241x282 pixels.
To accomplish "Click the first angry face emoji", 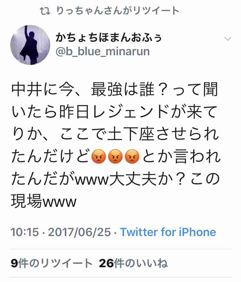I will coord(99,156).
